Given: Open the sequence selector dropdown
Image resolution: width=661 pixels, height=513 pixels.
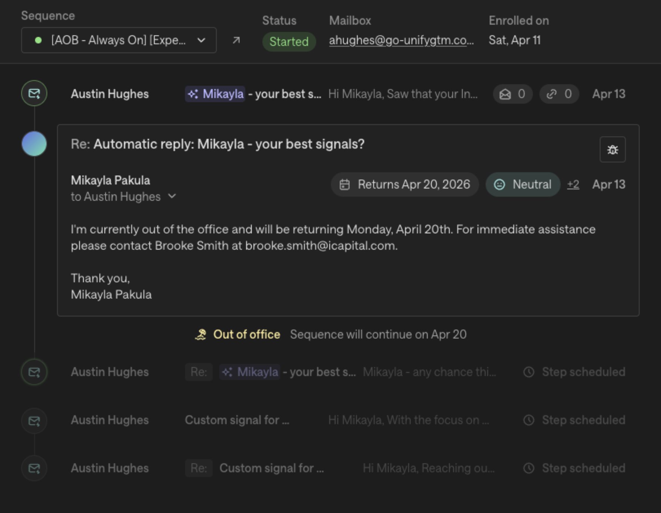Looking at the screenshot, I should 201,40.
